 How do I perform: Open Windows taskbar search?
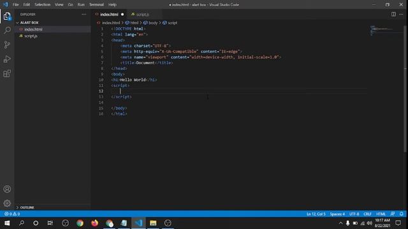click(22, 223)
